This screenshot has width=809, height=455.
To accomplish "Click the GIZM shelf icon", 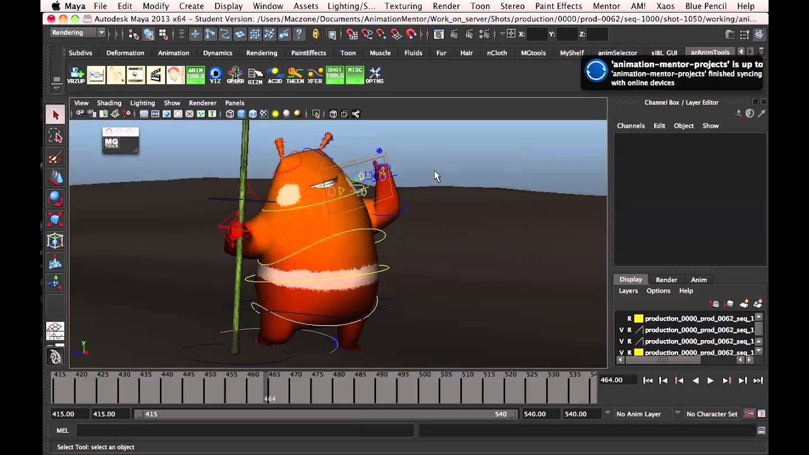I will (x=255, y=75).
